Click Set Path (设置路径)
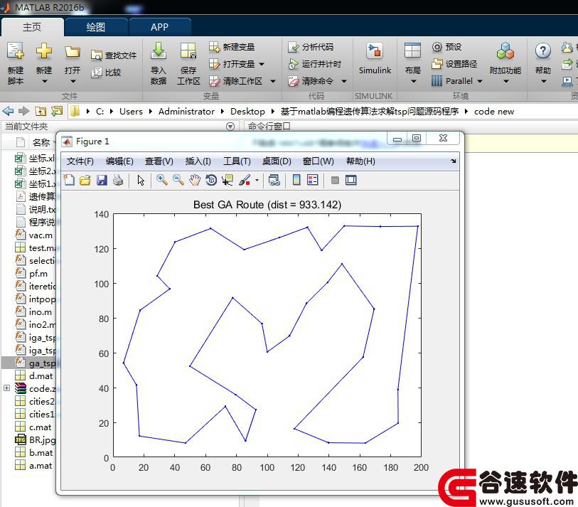 coord(454,64)
